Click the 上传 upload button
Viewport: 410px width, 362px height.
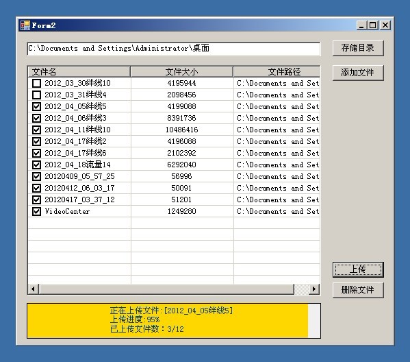[358, 269]
